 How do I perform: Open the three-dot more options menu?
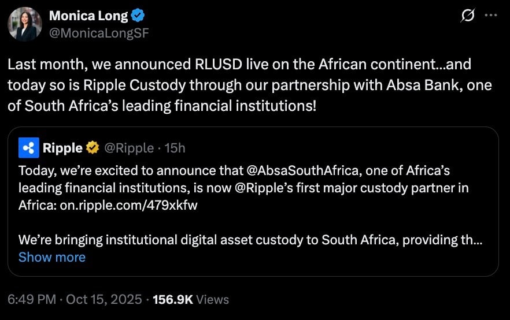(x=490, y=16)
